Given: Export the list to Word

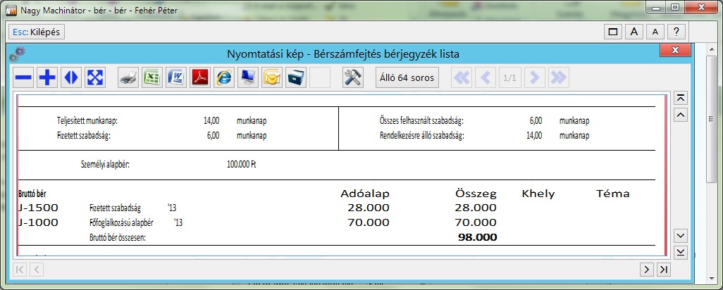Looking at the screenshot, I should pyautogui.click(x=176, y=78).
